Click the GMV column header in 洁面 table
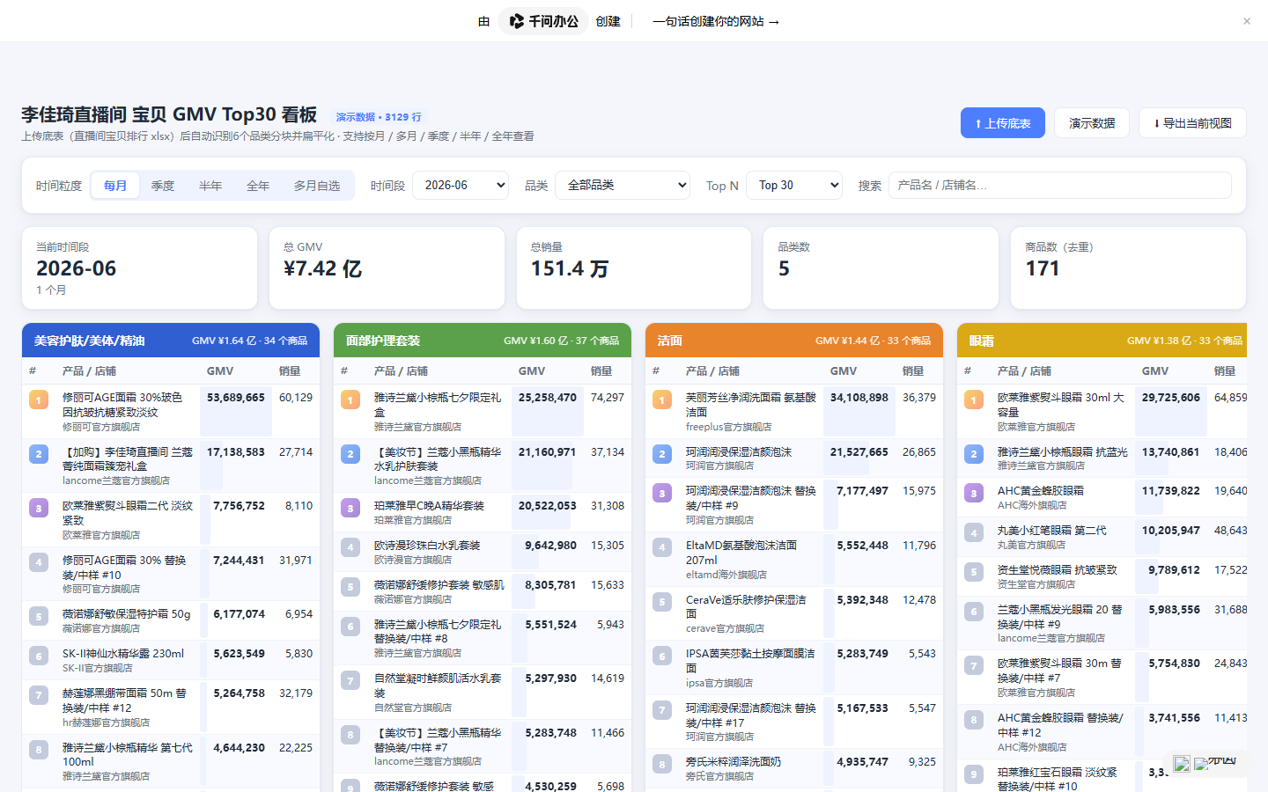1268x792 pixels. point(844,371)
